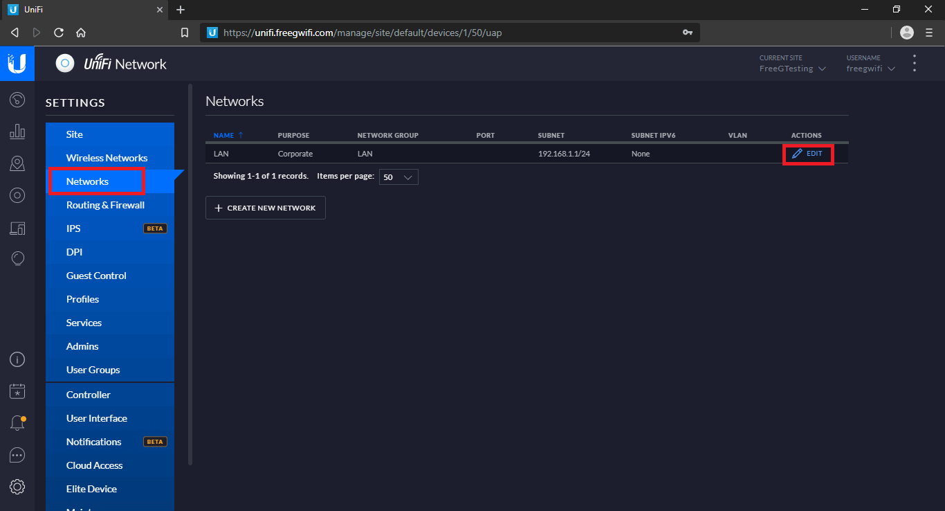The height and width of the screenshot is (511, 945).
Task: Open Controller settings
Action: 110,395
